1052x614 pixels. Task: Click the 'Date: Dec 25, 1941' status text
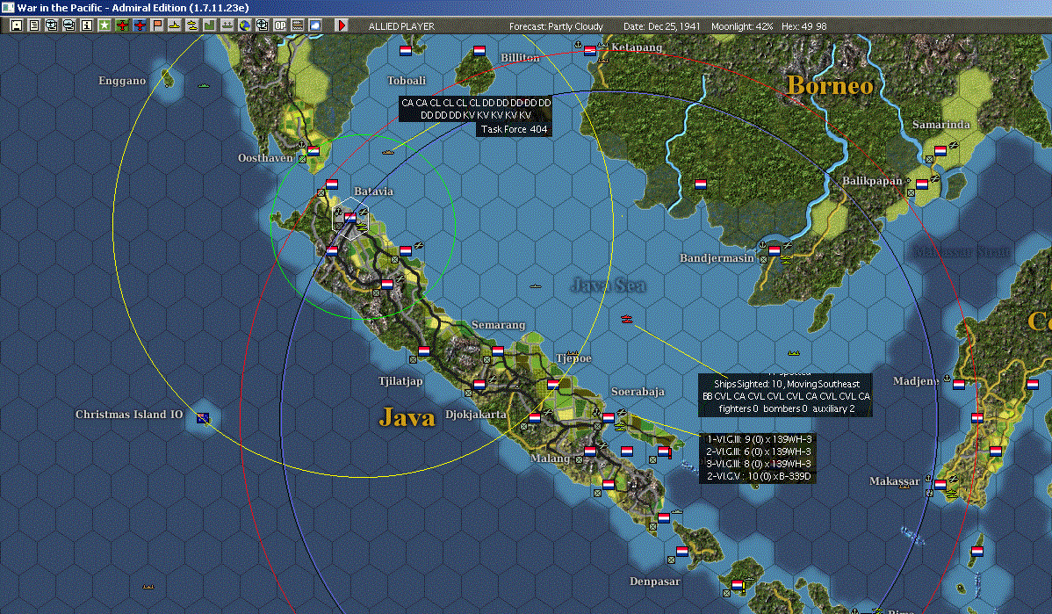click(x=661, y=26)
